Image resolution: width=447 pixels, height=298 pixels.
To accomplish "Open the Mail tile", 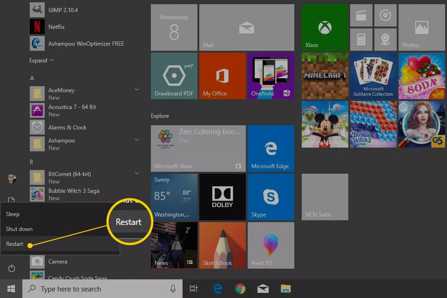I will pyautogui.click(x=246, y=27).
